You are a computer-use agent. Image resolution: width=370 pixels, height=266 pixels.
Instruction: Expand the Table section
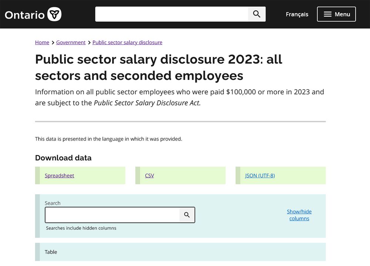click(x=51, y=252)
